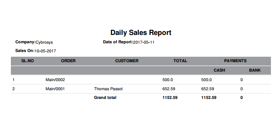Click customer name Thomas Passot
Screen dimensions: 280x140
coord(108,89)
